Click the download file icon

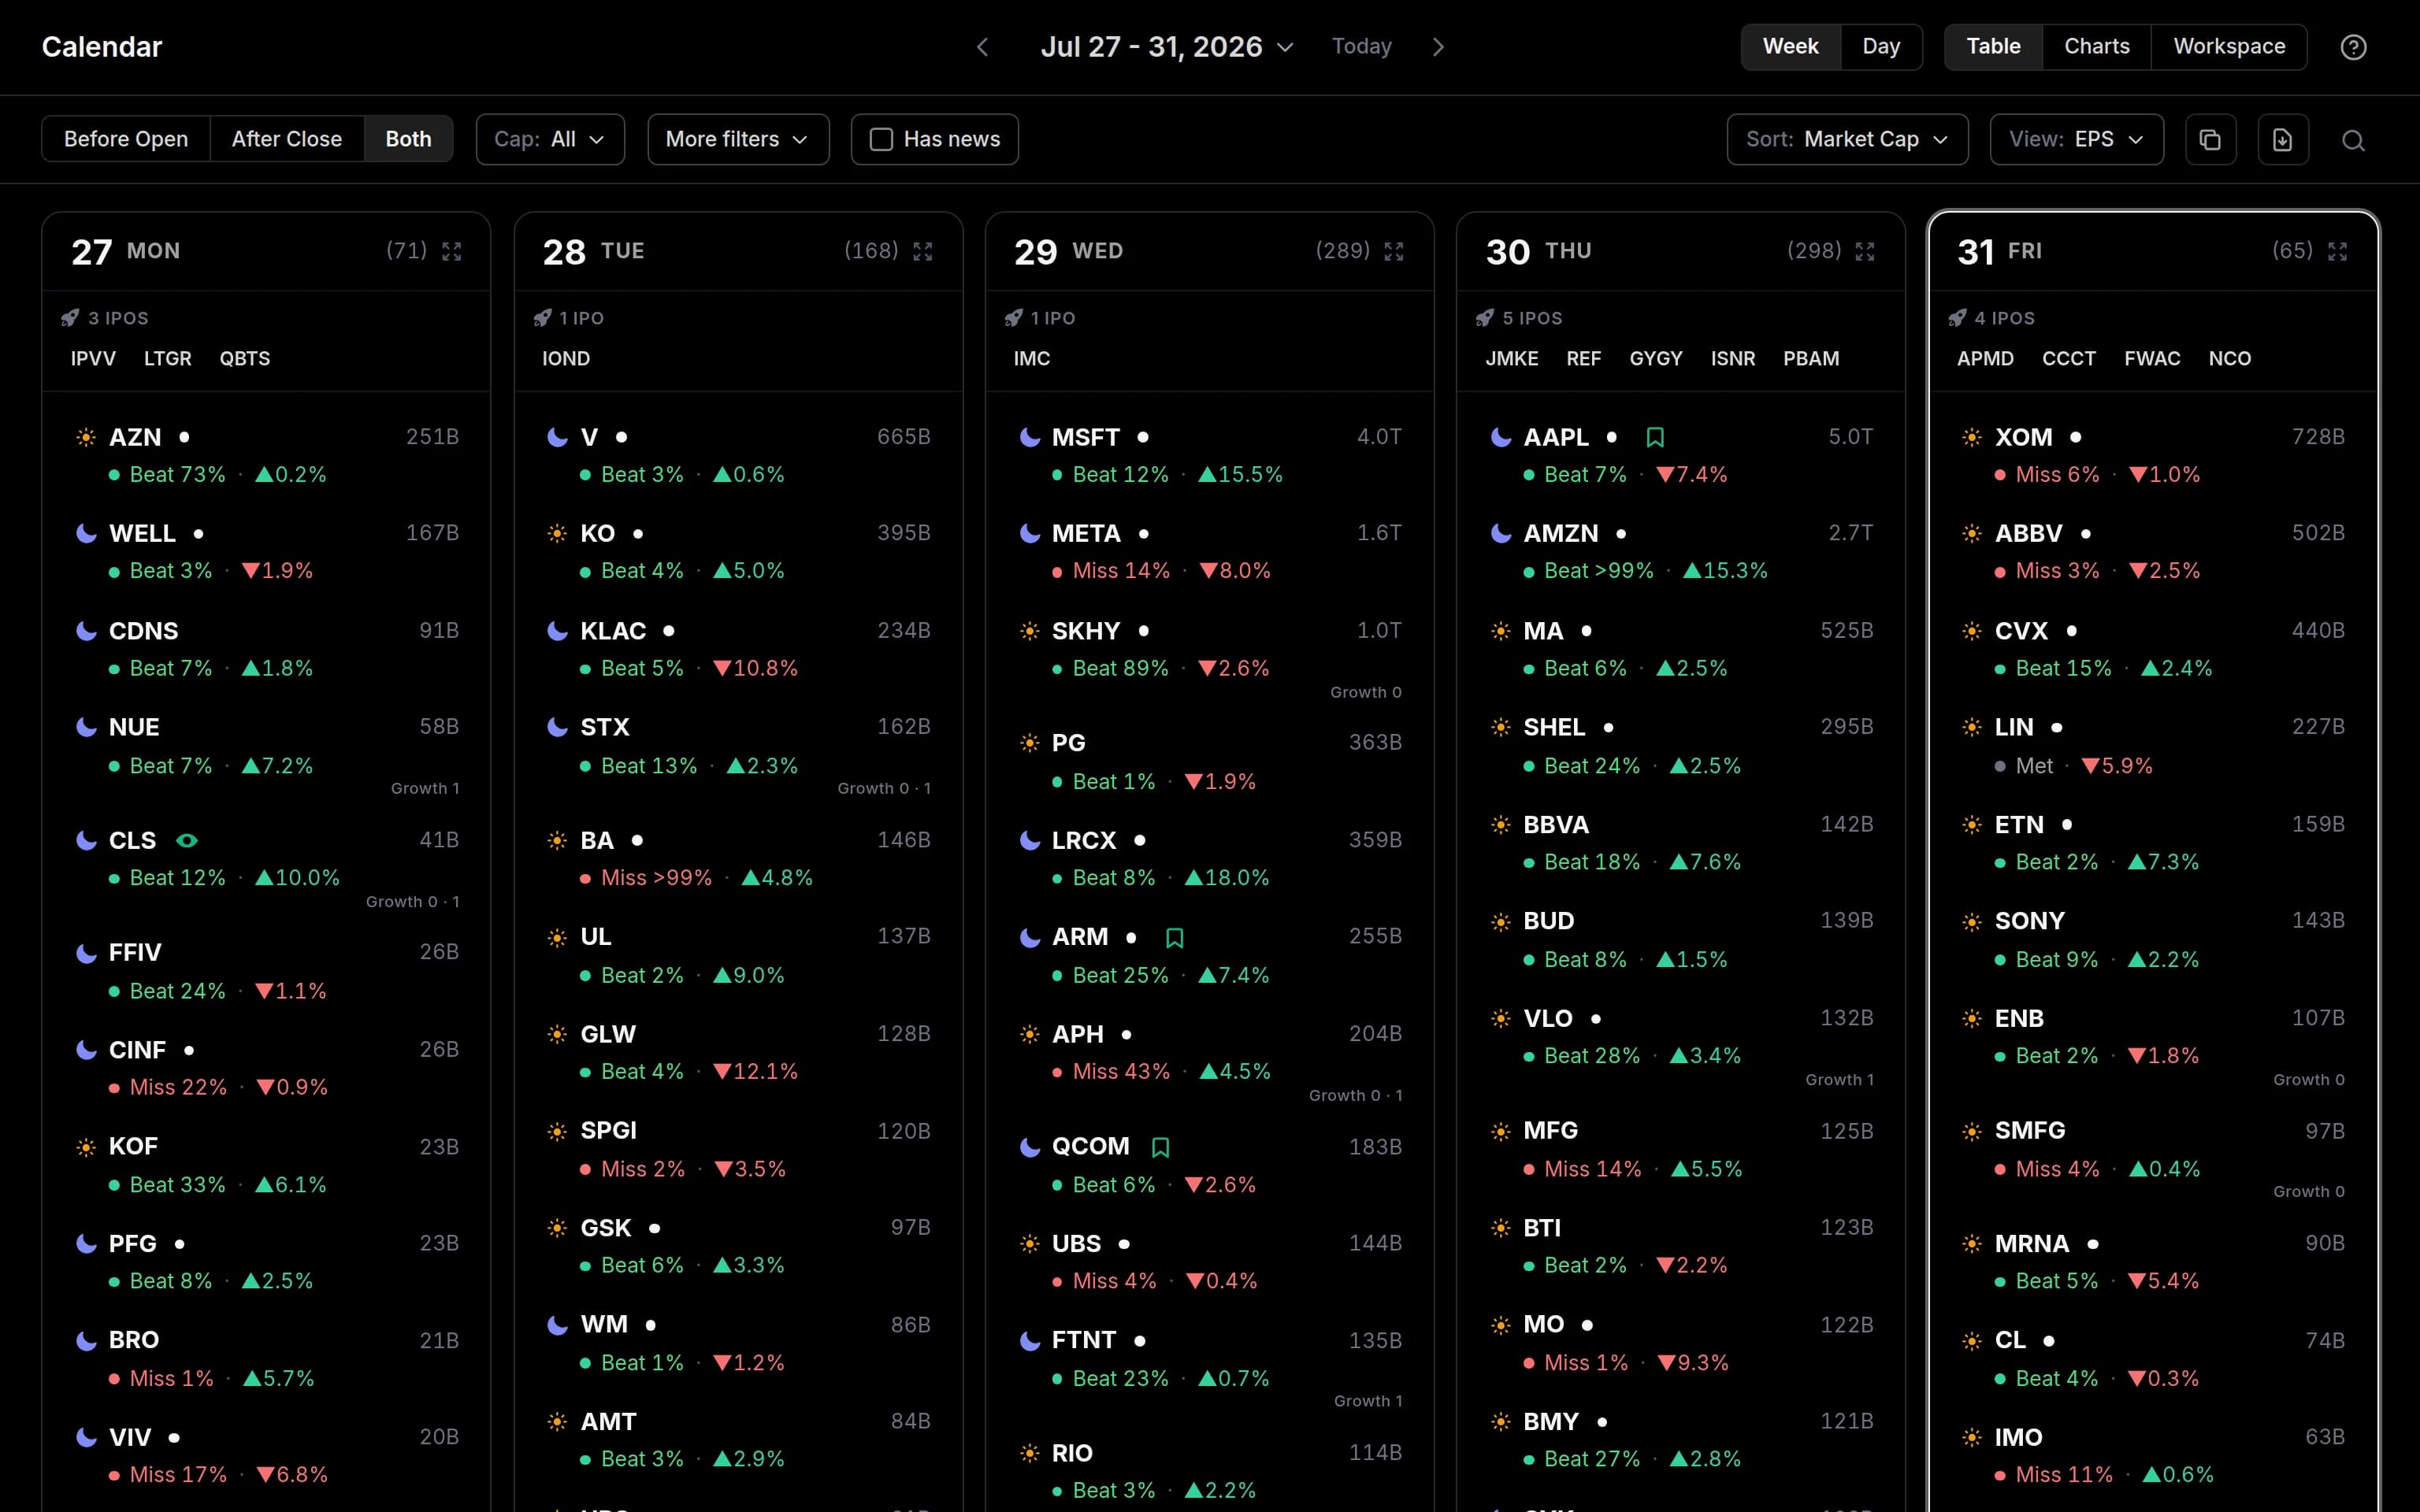tap(2282, 140)
